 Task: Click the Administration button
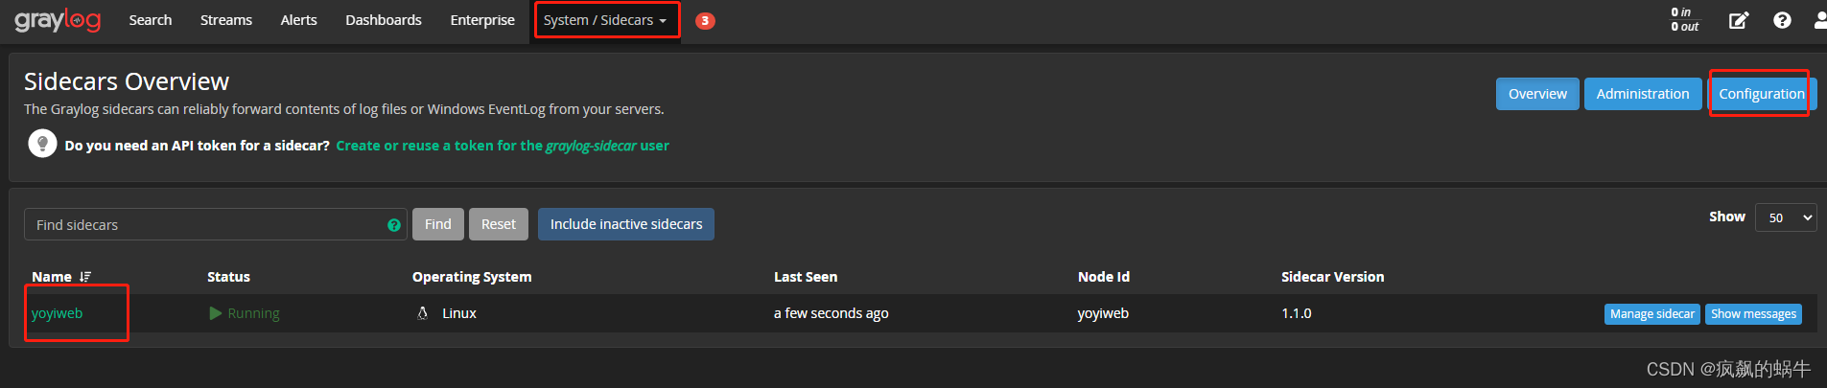(1643, 94)
